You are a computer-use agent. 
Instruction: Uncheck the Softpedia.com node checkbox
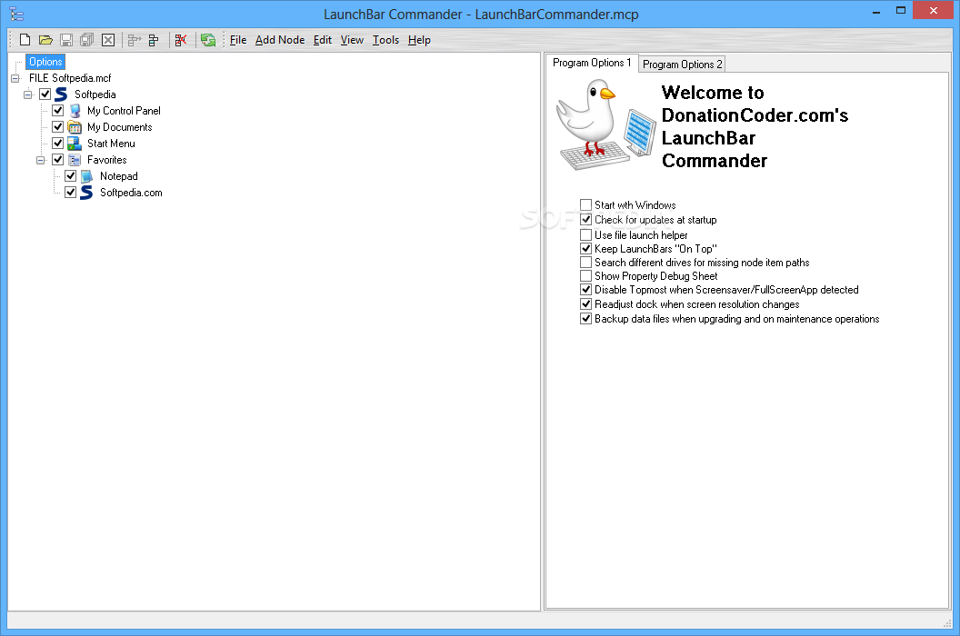[70, 193]
